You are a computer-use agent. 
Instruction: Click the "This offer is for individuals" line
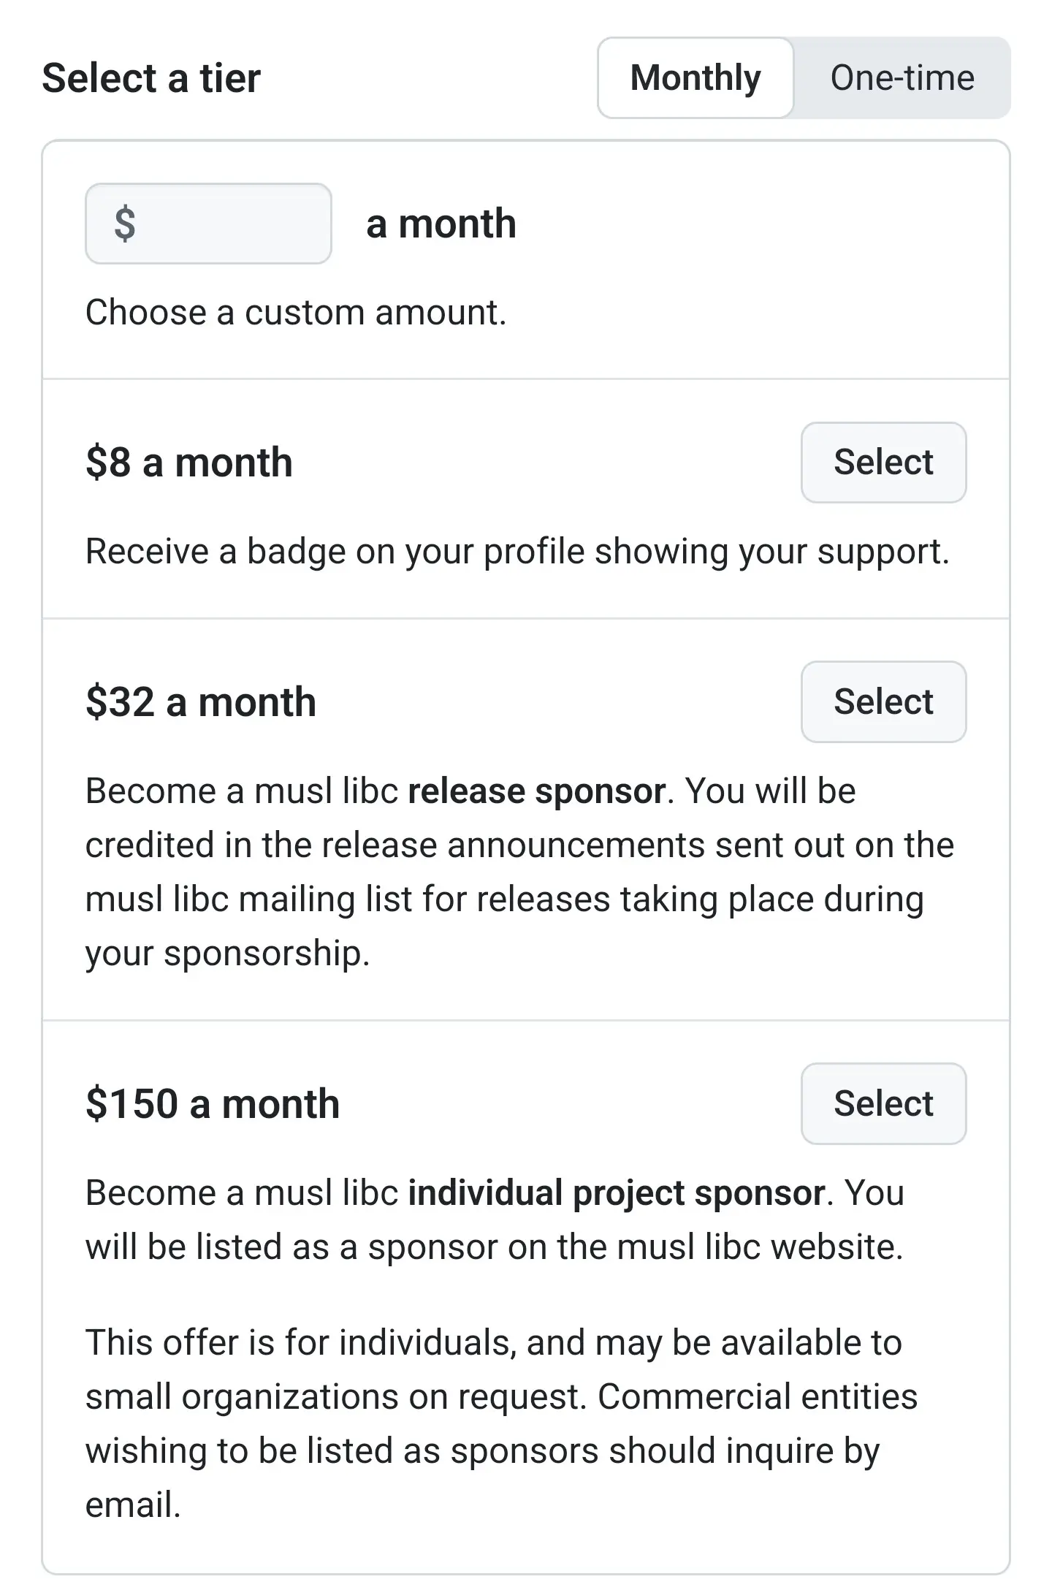pos(494,1342)
